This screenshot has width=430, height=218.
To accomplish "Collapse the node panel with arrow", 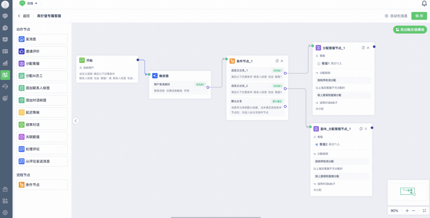I will (76, 121).
